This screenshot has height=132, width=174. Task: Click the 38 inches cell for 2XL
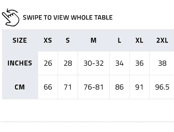click(x=162, y=63)
